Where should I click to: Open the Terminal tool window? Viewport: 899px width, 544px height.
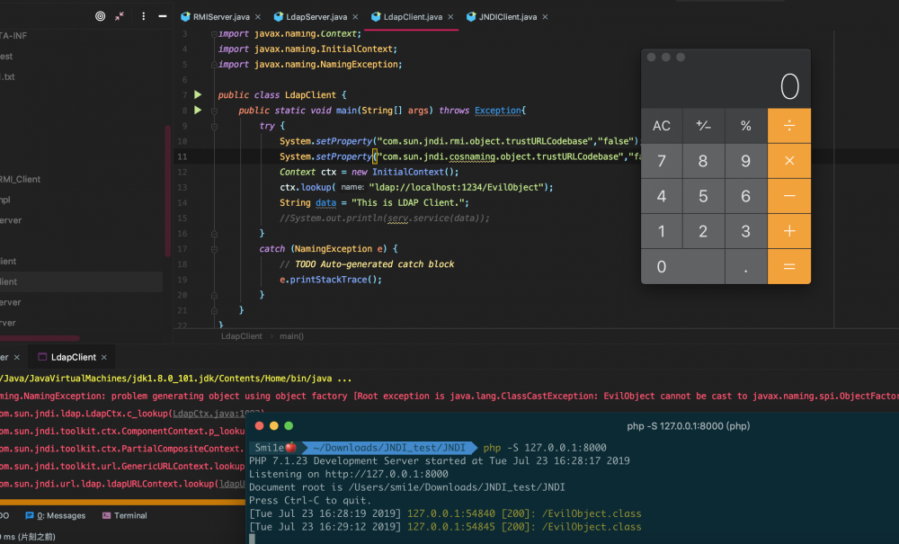tap(124, 515)
